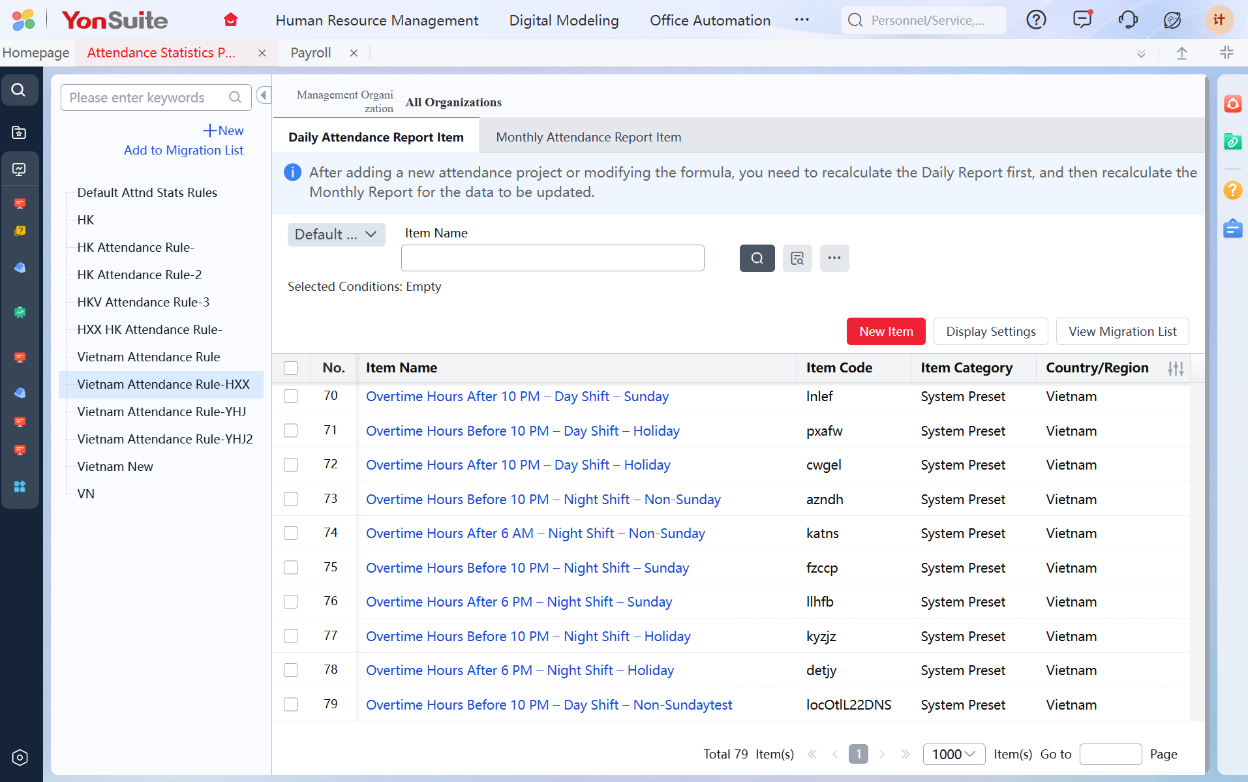Collapse the left rules panel arrow
The image size is (1248, 782).
[264, 96]
